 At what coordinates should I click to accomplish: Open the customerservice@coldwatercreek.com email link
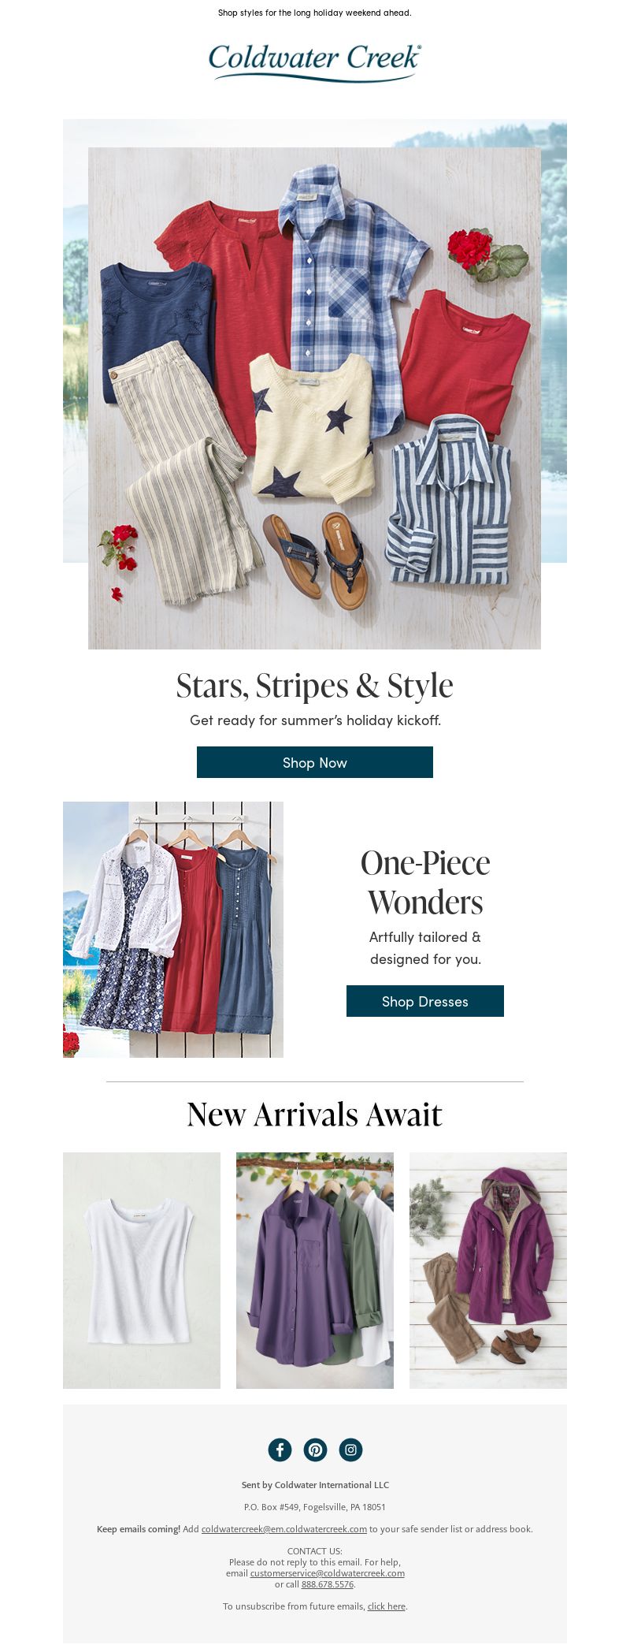click(328, 1572)
